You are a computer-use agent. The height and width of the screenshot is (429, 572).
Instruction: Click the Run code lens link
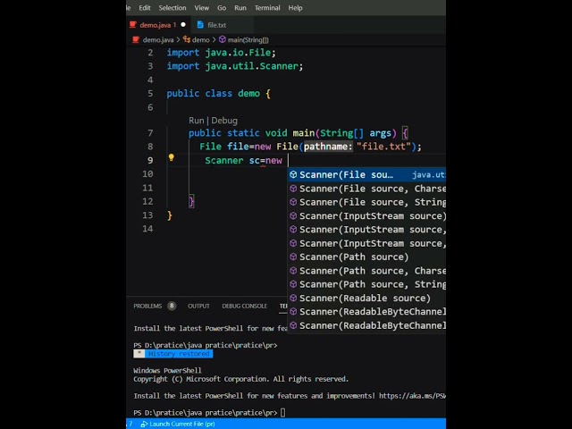pos(197,121)
